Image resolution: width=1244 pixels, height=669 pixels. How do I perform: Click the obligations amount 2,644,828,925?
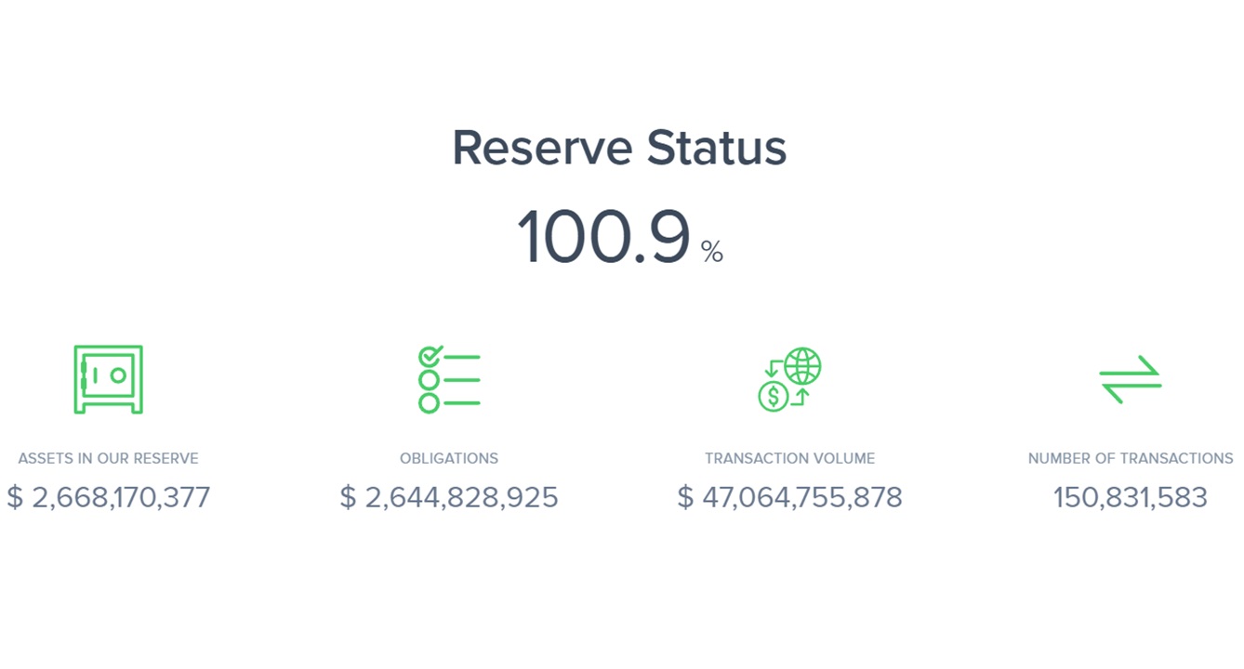(461, 497)
